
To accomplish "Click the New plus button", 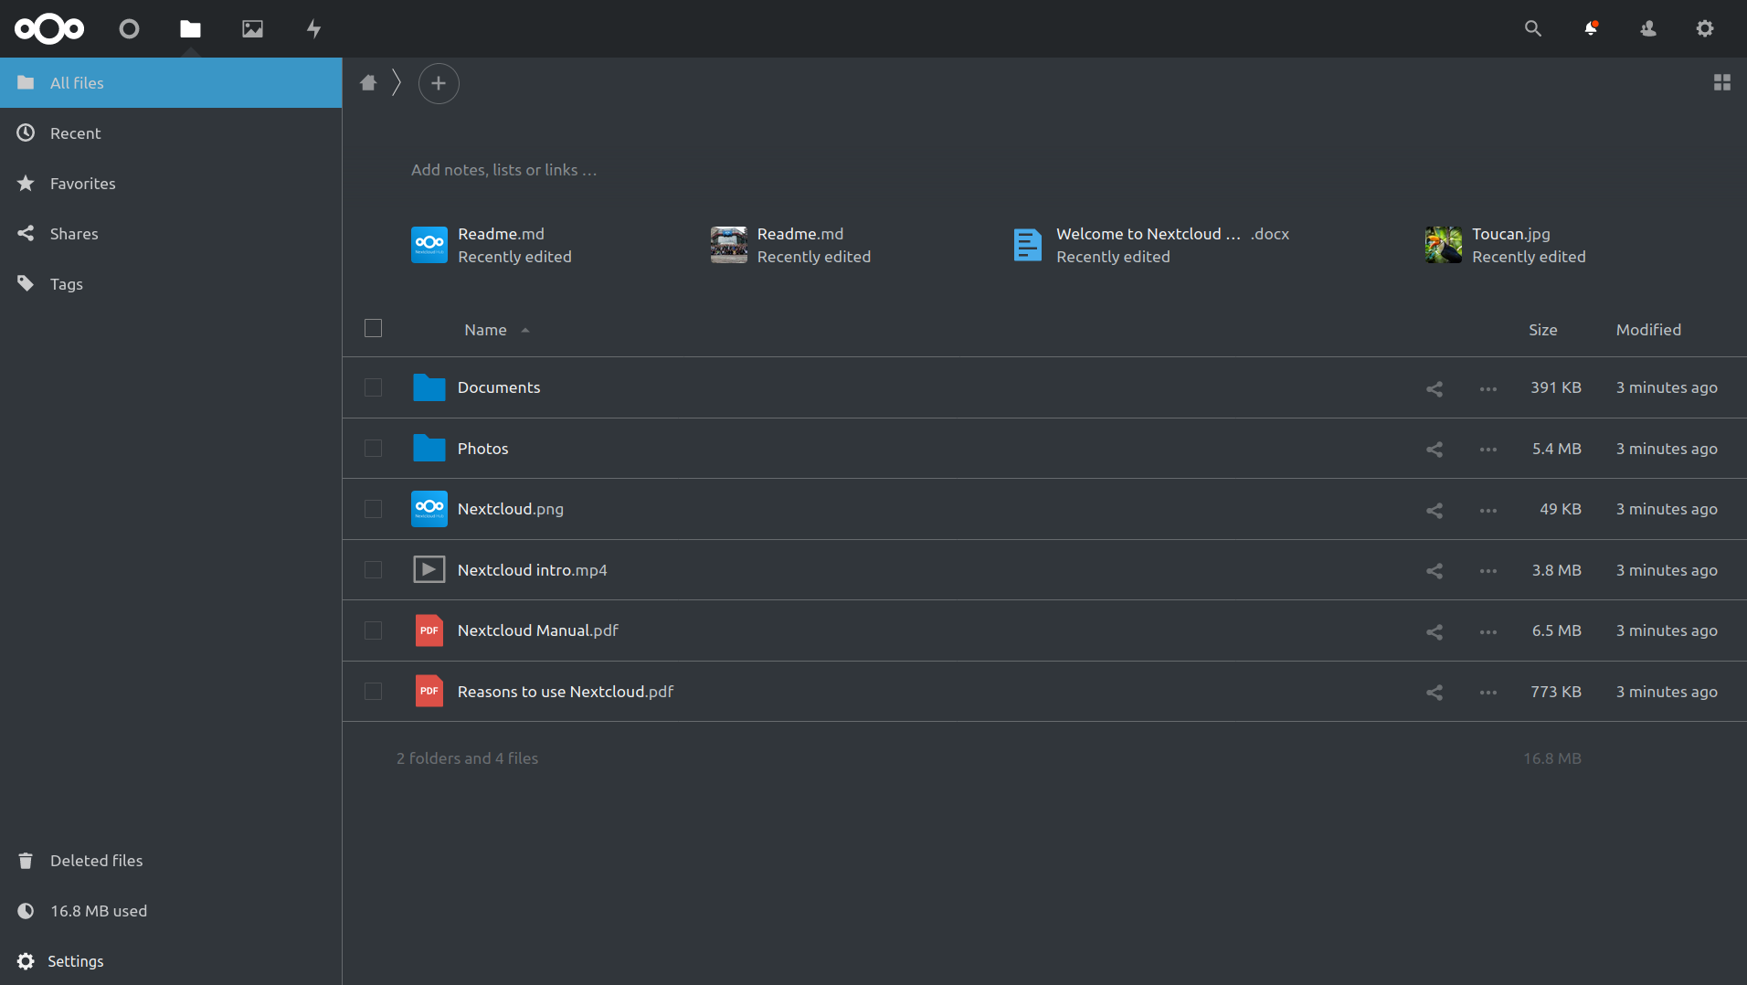I will [x=439, y=83].
